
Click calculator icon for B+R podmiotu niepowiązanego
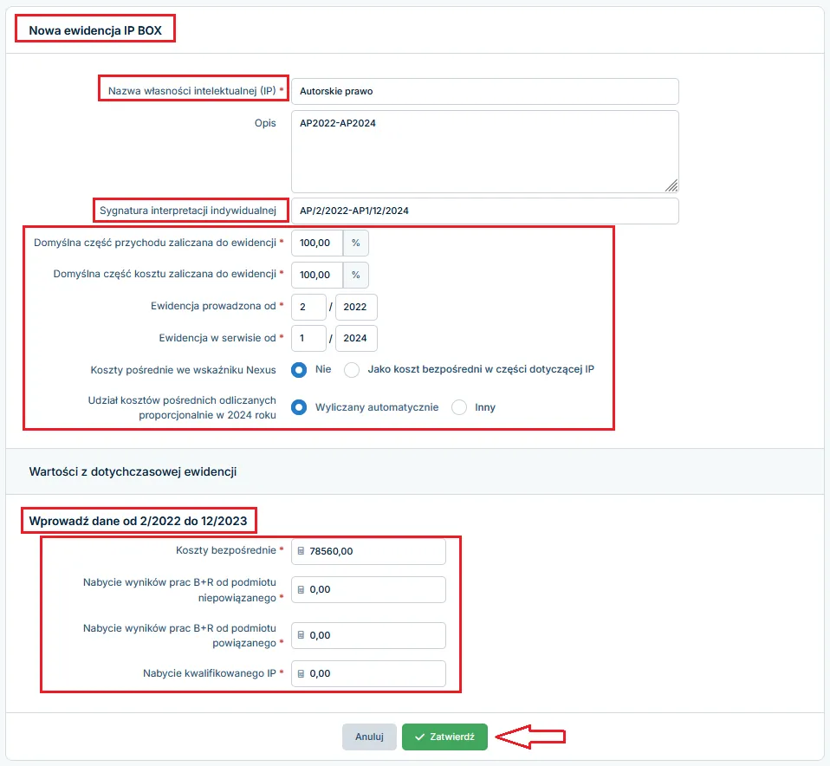301,589
